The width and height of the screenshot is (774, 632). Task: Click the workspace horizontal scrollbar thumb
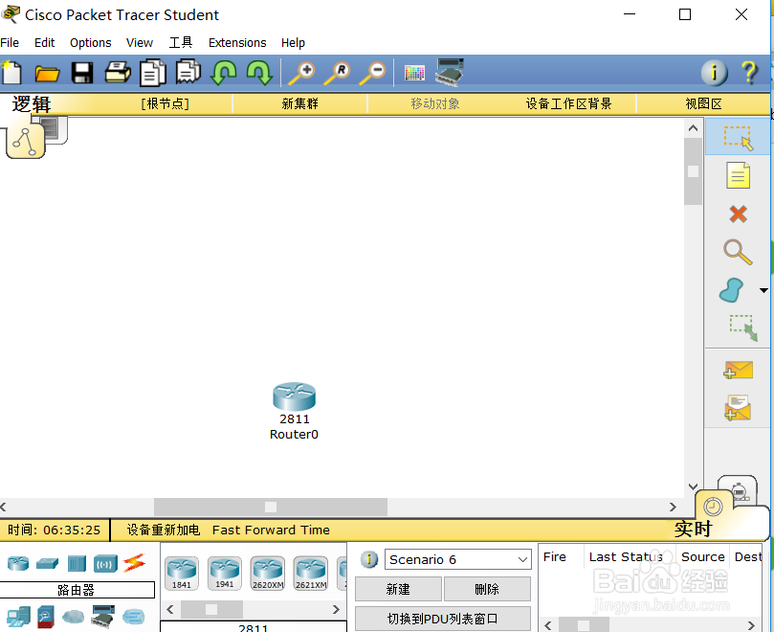pyautogui.click(x=271, y=507)
